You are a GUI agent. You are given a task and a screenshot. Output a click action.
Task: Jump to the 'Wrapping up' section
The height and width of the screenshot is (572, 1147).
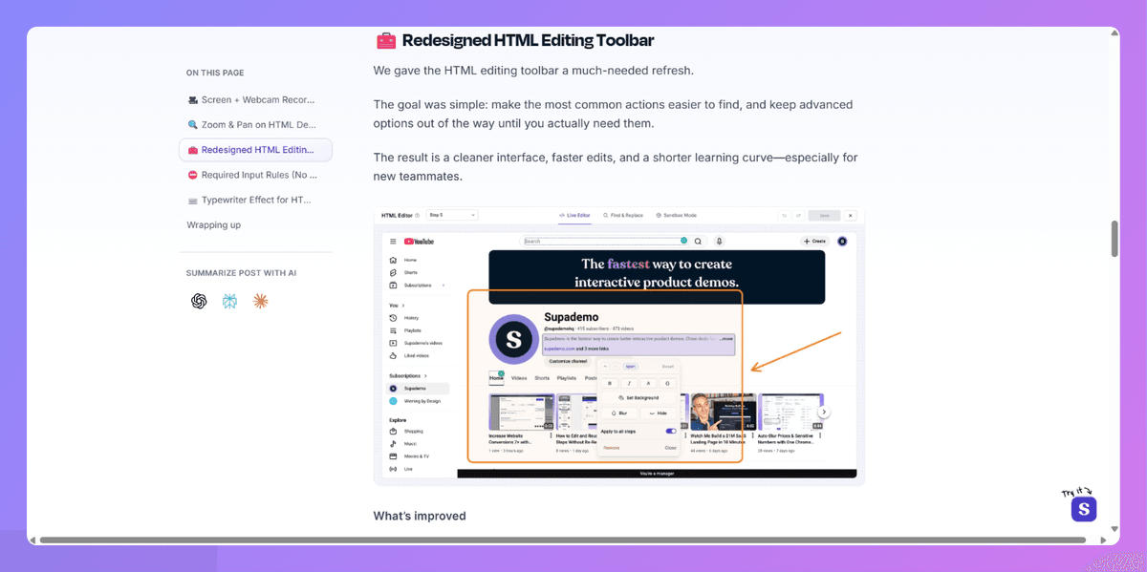coord(214,225)
